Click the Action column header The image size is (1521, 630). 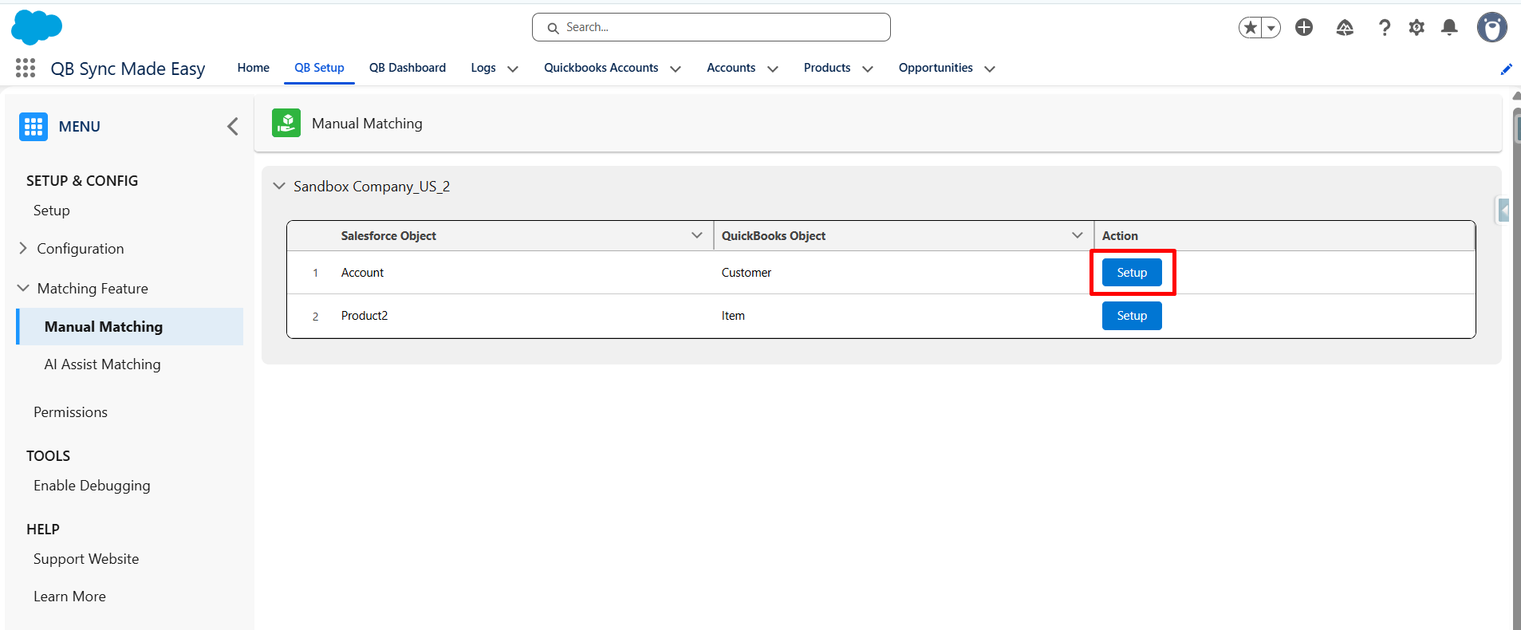[1120, 236]
